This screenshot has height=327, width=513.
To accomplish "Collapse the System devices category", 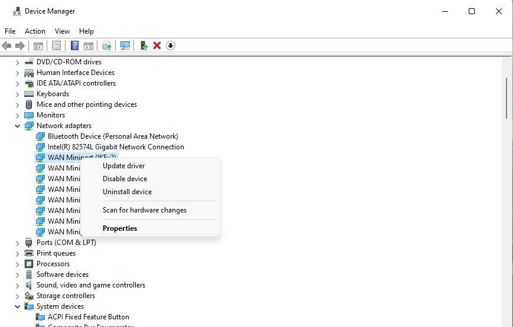I will pyautogui.click(x=18, y=306).
